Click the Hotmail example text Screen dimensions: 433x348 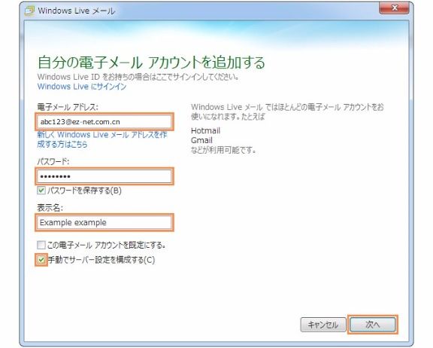(x=205, y=130)
